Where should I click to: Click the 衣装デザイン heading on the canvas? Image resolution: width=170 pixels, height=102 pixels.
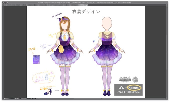pyautogui.click(x=86, y=11)
